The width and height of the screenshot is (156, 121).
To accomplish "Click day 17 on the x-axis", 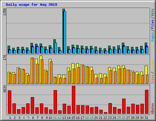I will click(82, 118).
